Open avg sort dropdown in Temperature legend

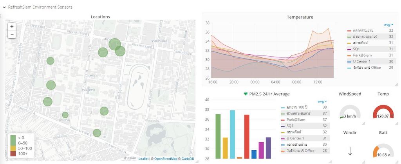pyautogui.click(x=388, y=25)
